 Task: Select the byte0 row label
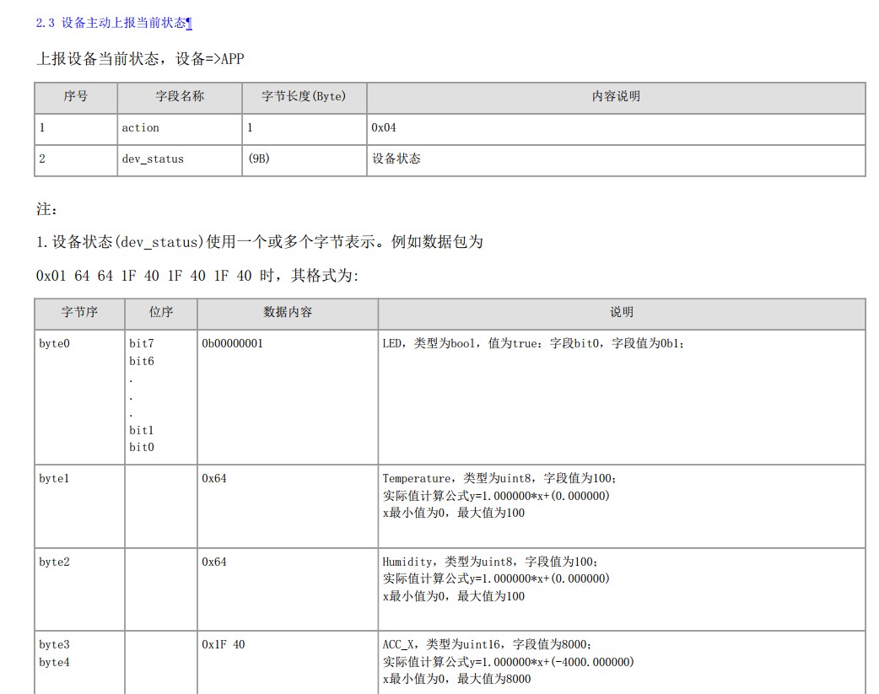pos(54,343)
